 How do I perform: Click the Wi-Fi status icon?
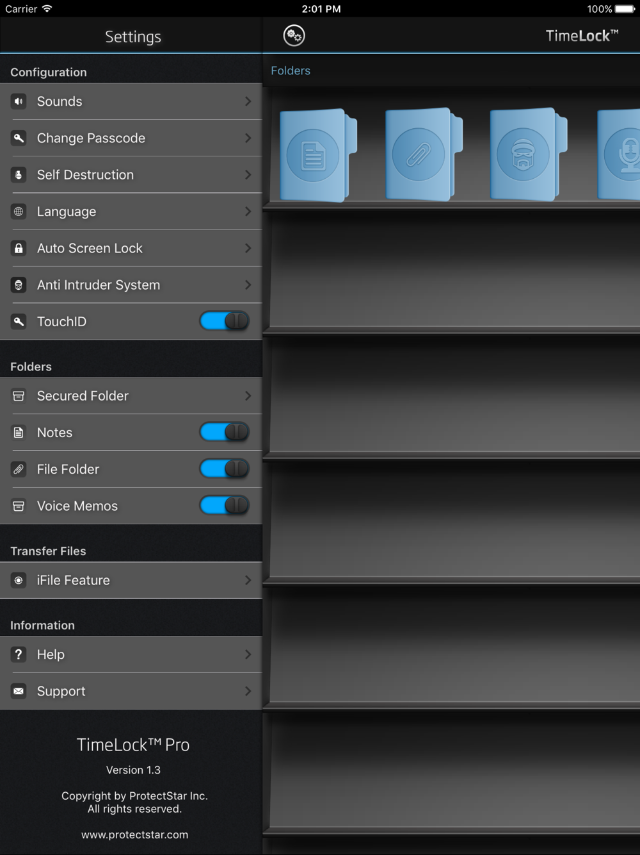click(x=47, y=8)
